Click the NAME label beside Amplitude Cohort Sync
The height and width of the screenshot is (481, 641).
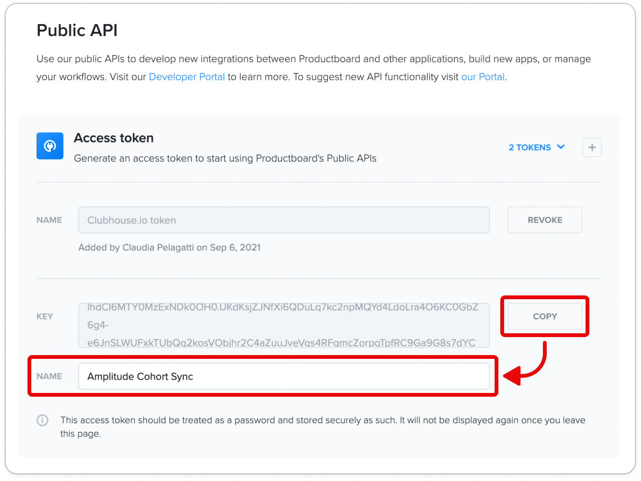[49, 376]
